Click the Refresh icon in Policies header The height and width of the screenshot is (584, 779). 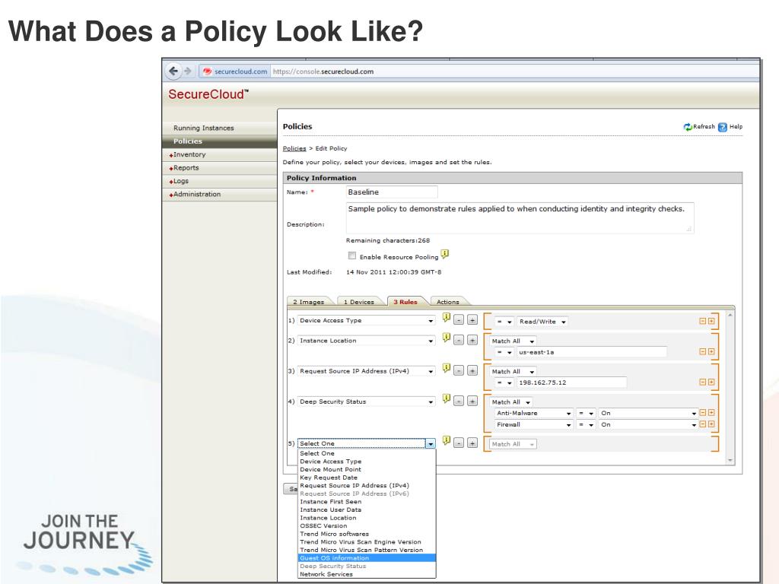tap(688, 127)
